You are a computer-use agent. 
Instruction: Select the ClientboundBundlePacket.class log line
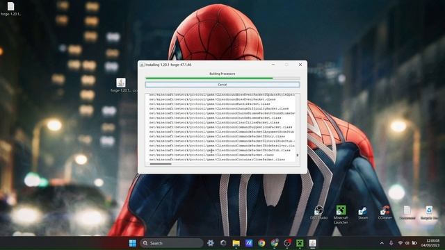tap(210, 104)
